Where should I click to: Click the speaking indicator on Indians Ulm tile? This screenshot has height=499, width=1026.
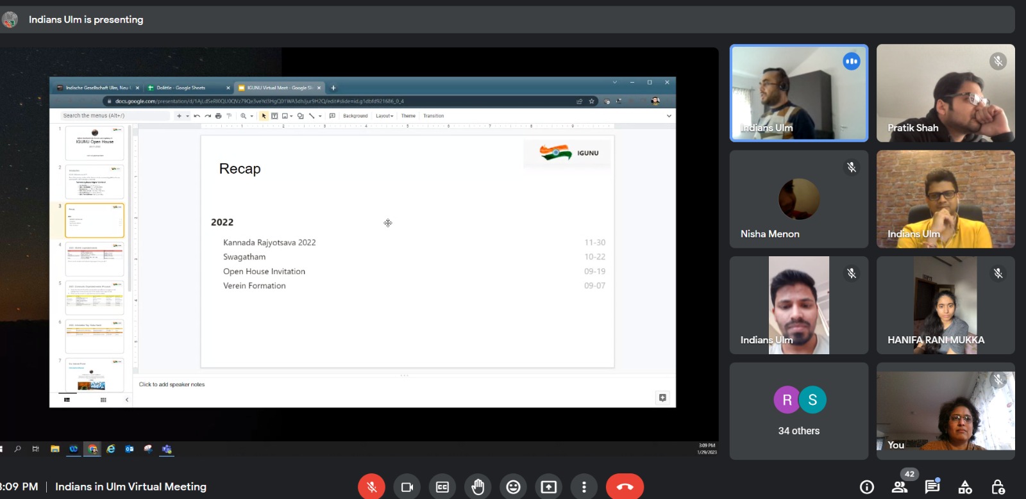(x=852, y=61)
